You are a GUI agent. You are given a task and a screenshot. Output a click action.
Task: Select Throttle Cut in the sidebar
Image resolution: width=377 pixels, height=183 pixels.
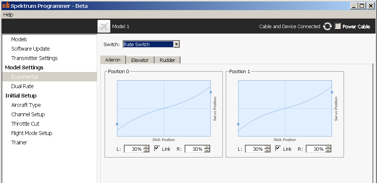coord(25,124)
